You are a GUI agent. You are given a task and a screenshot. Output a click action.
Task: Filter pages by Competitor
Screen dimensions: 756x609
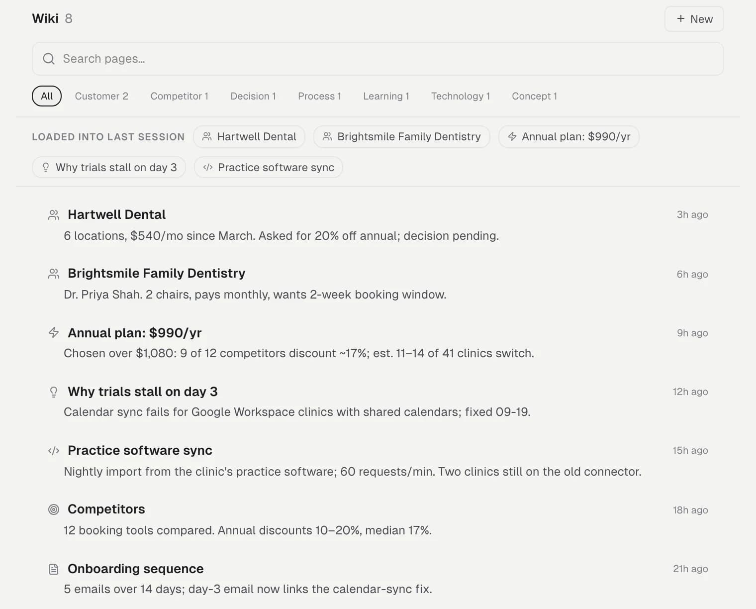[x=179, y=96]
